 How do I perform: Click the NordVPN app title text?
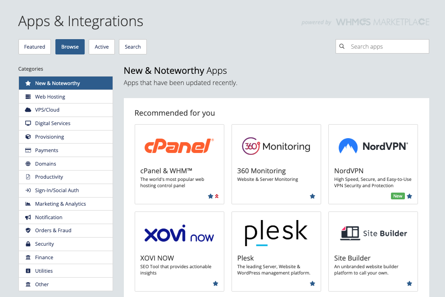click(x=349, y=171)
